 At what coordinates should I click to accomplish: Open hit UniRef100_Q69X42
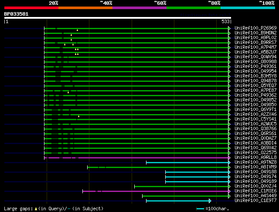pos(255,148)
